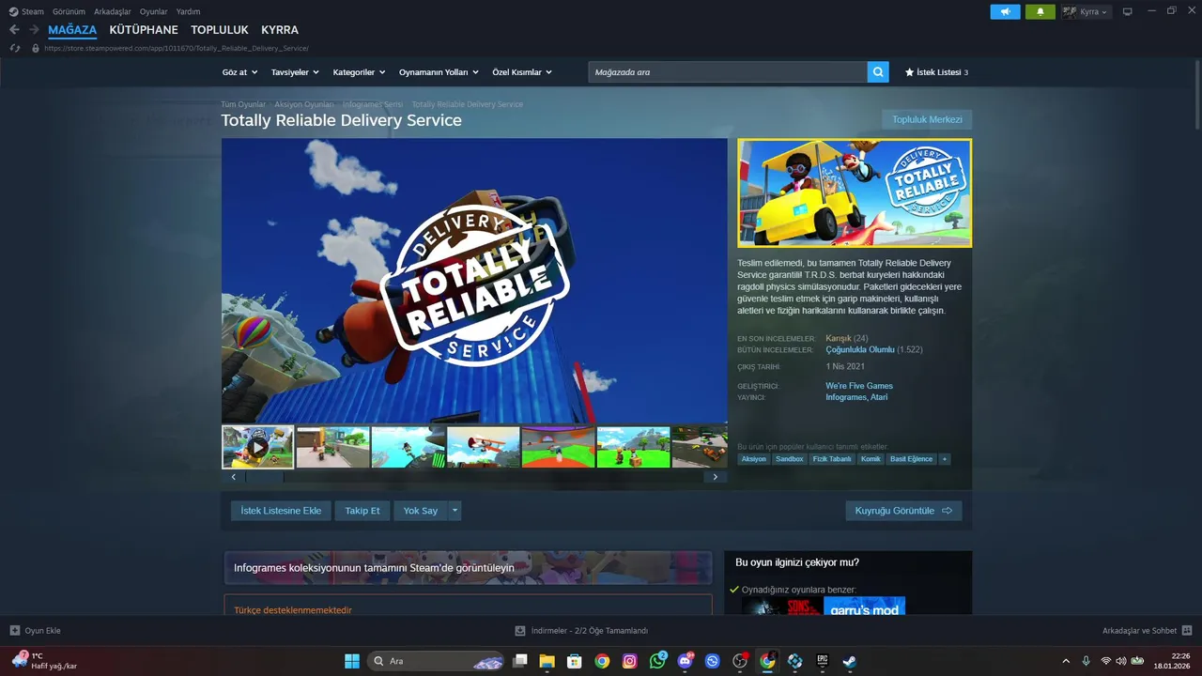Open the Özel Kısımlar dropdown
Screen dimensions: 1202x676
522,72
